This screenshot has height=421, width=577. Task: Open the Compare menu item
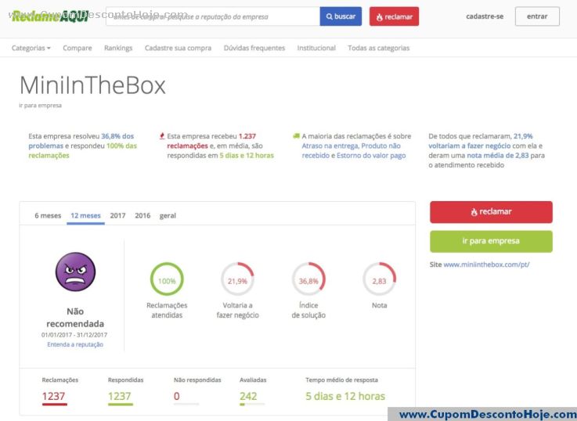tap(78, 48)
